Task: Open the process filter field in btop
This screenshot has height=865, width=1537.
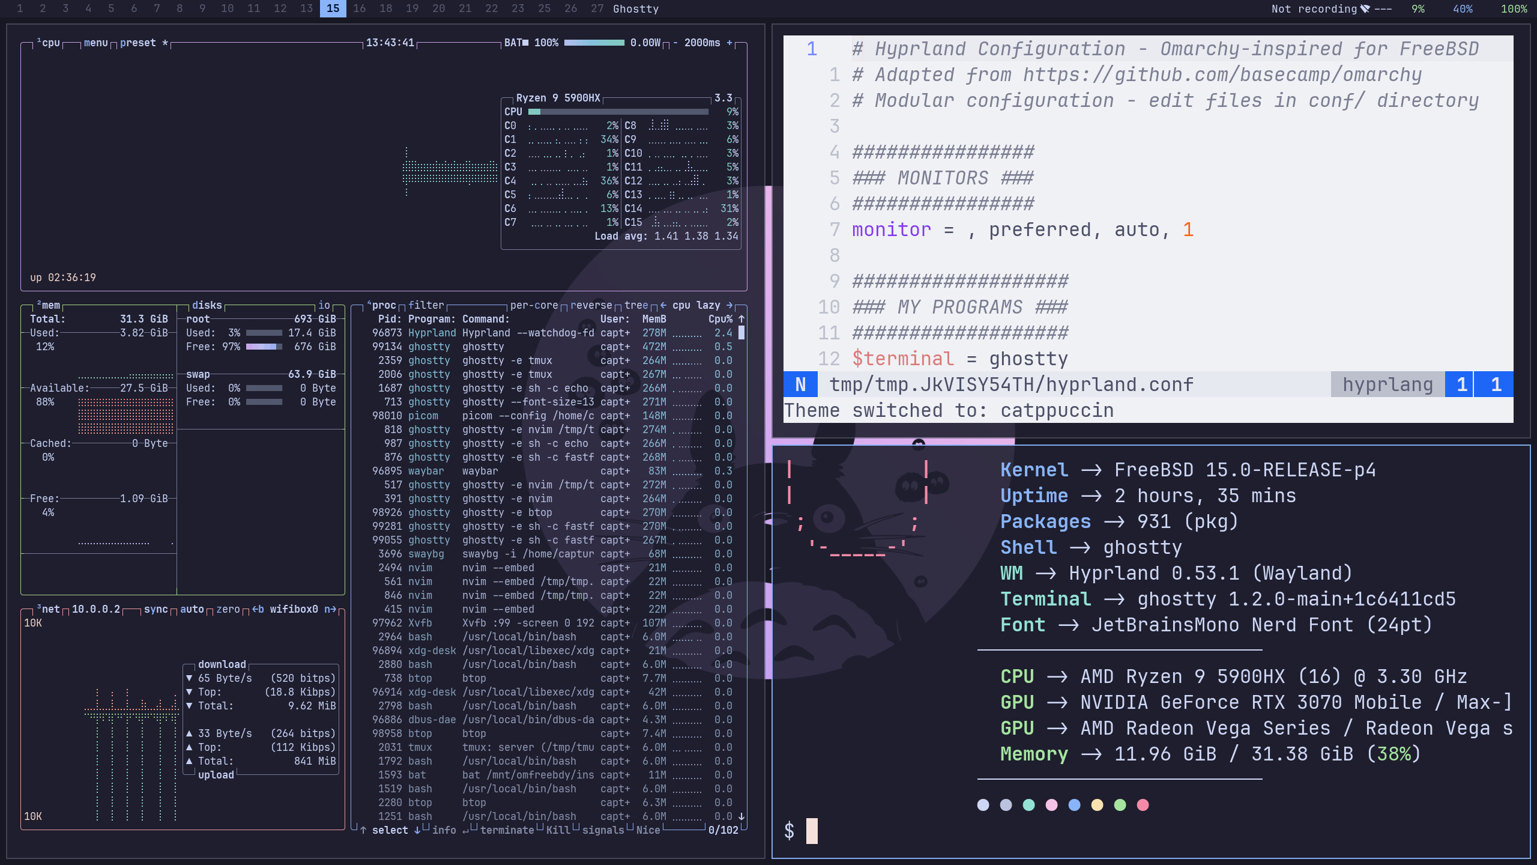Action: coord(426,305)
